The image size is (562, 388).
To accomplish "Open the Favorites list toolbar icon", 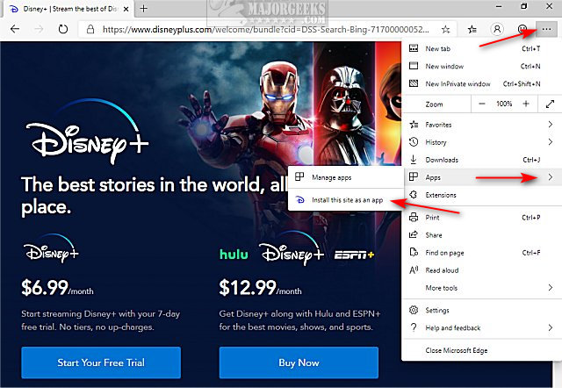I will pos(472,29).
